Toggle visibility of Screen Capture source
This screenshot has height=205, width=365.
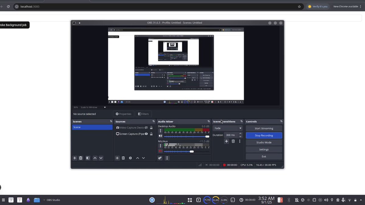click(x=146, y=134)
